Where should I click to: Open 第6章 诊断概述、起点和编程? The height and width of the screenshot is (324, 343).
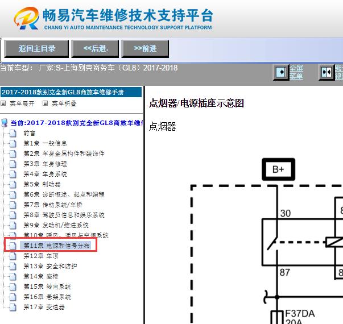click(64, 194)
